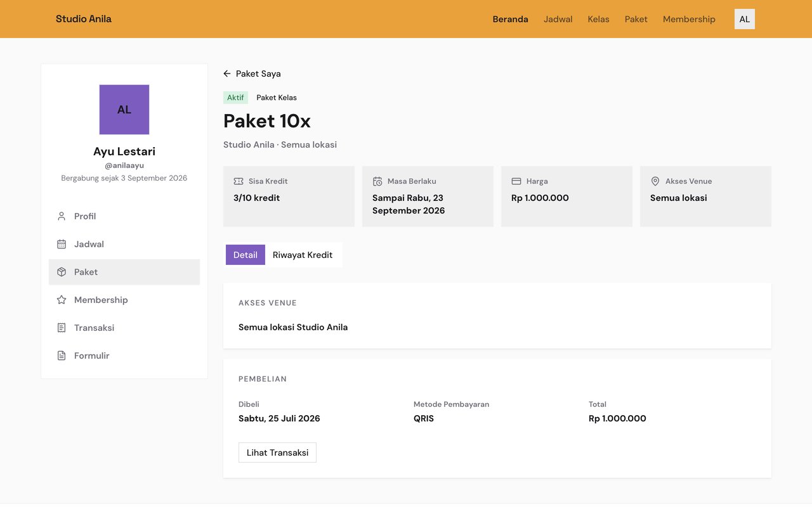Click the Membership star icon in sidebar
Screen dimensions: 812x507
[62, 300]
